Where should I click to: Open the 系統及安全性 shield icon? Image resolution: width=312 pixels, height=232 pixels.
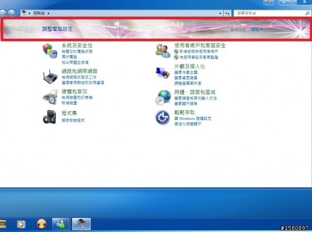pyautogui.click(x=50, y=51)
